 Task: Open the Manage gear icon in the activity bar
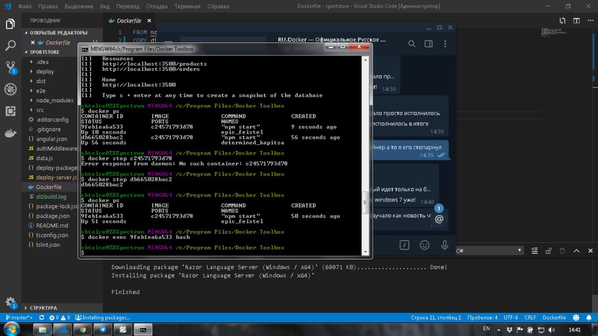10,302
